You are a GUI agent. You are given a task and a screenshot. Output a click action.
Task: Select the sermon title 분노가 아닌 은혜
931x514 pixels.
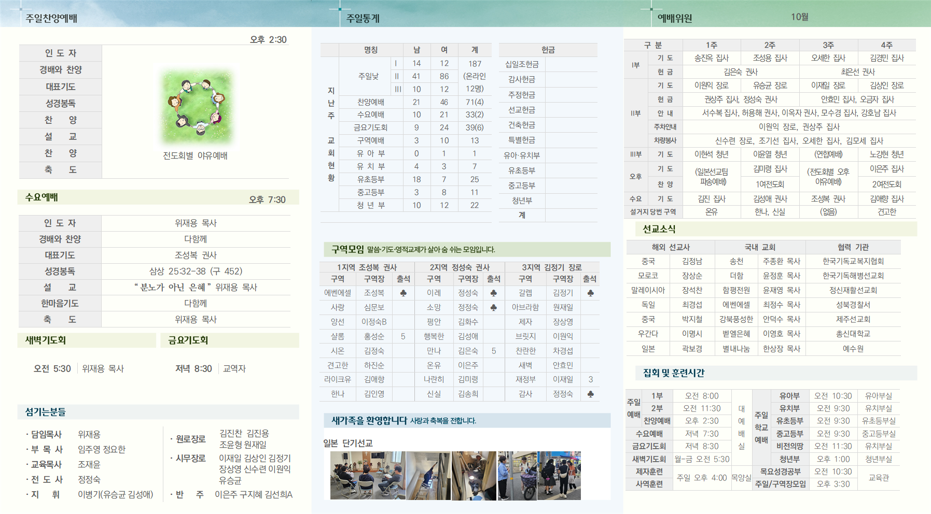pyautogui.click(x=173, y=287)
